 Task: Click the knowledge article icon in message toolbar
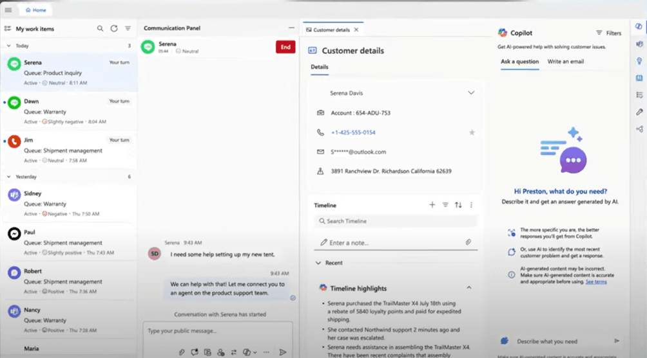click(208, 352)
